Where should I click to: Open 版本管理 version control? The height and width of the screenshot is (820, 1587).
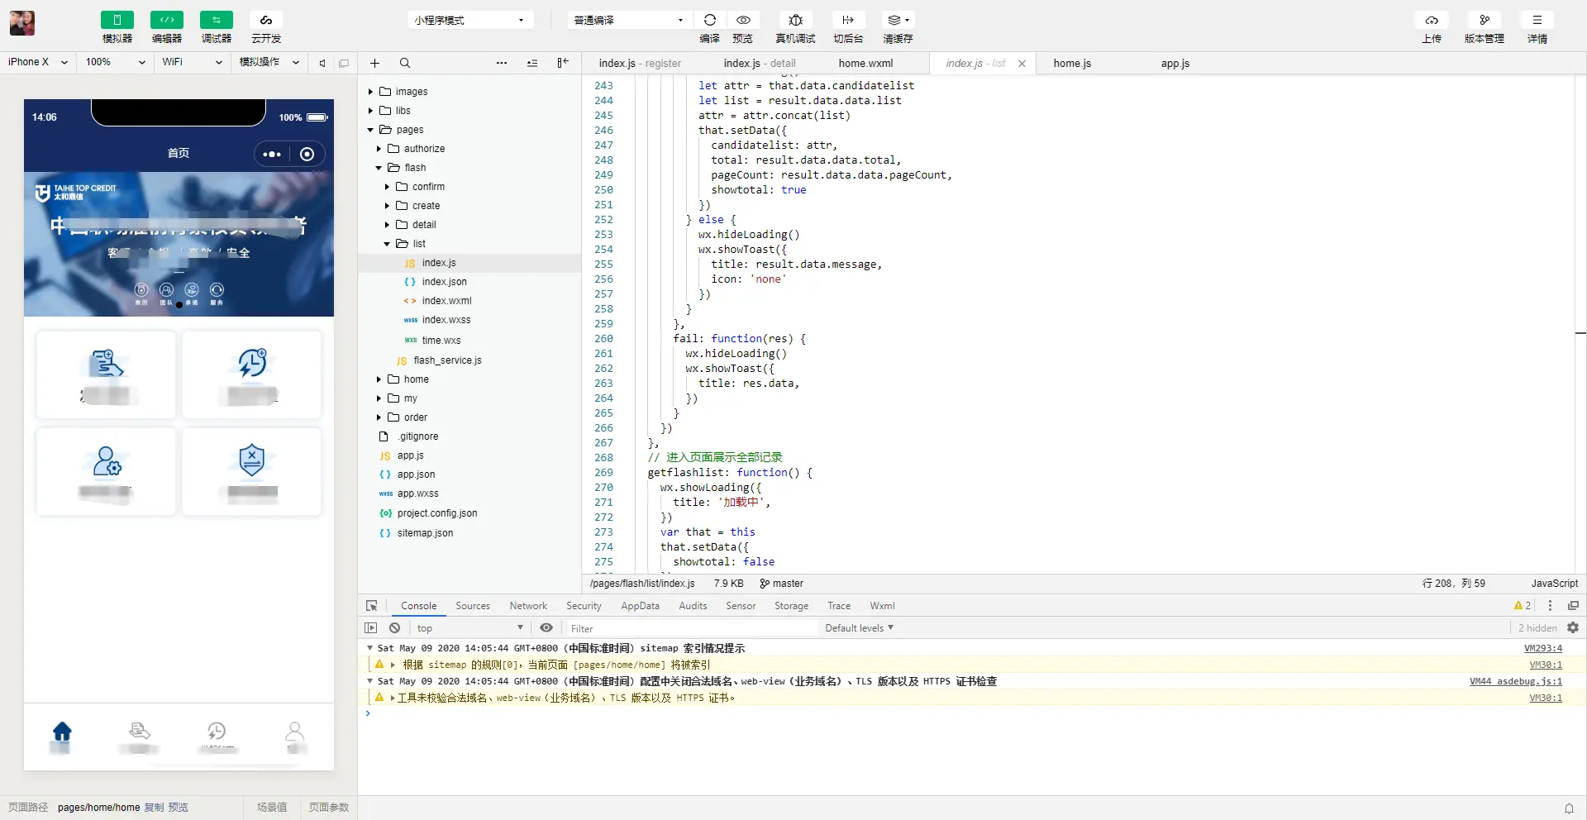(1485, 20)
